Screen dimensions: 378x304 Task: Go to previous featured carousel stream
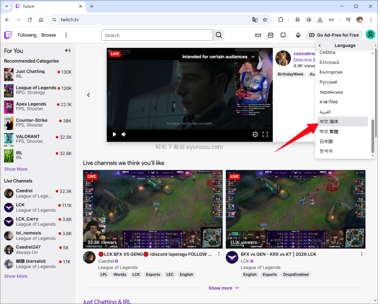coord(89,95)
